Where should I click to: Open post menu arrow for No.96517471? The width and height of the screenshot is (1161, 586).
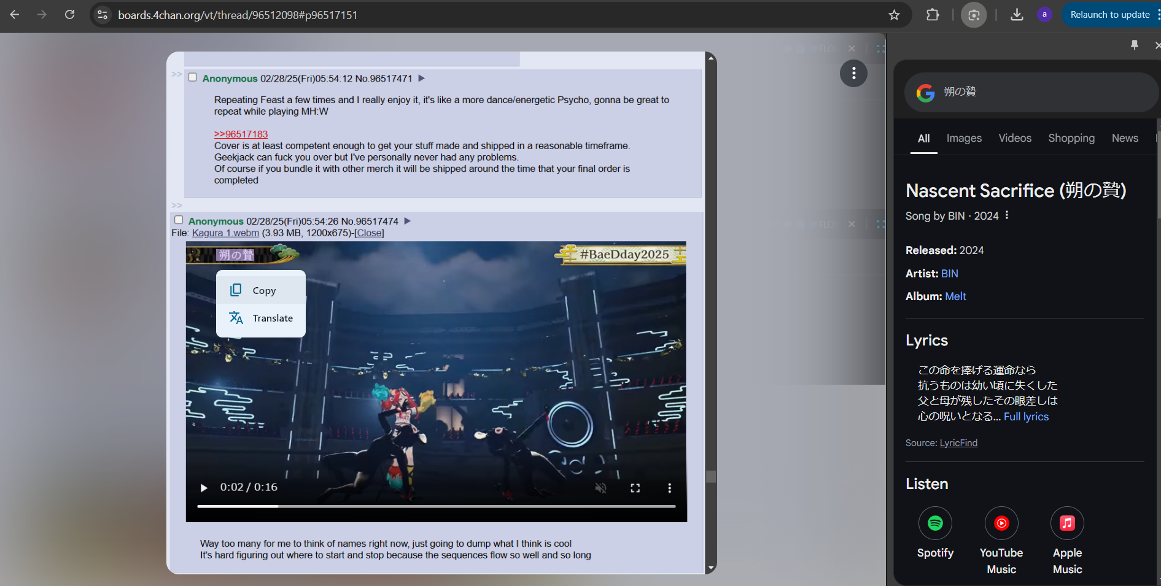(x=422, y=78)
